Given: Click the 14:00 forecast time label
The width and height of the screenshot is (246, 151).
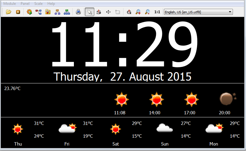Looking at the screenshot, I should coord(155,113).
